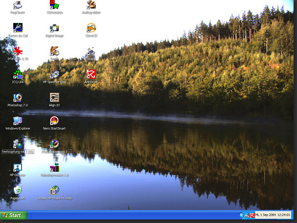Select the HP Director desktop icon
The height and width of the screenshot is (223, 297).
coord(18,167)
